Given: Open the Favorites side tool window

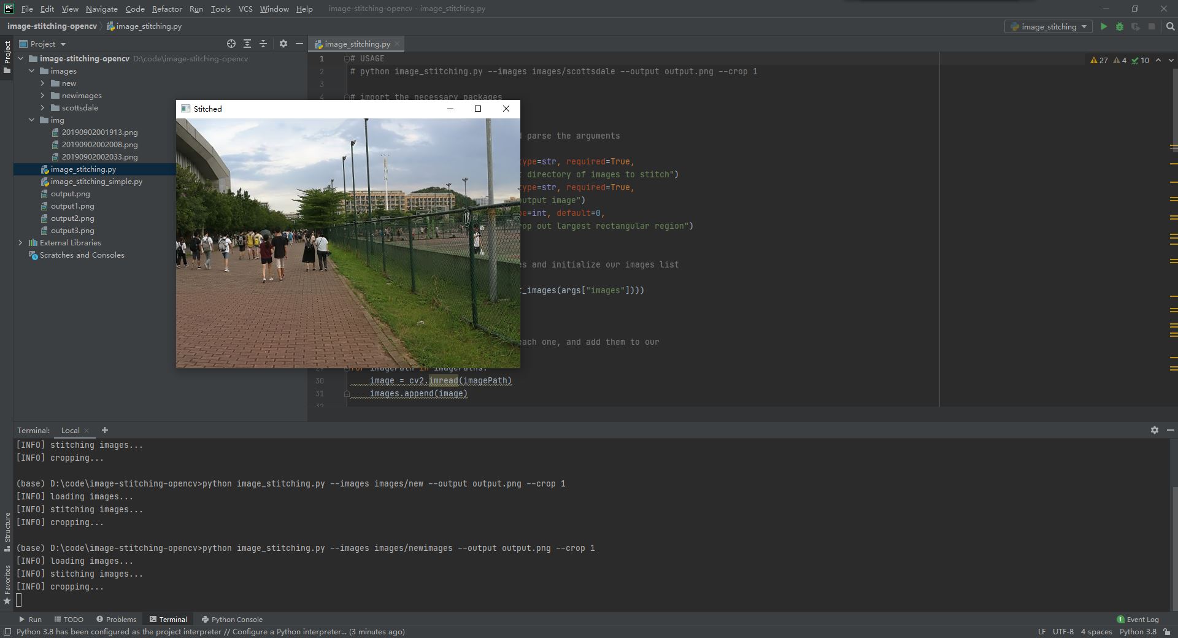Looking at the screenshot, I should tap(7, 585).
